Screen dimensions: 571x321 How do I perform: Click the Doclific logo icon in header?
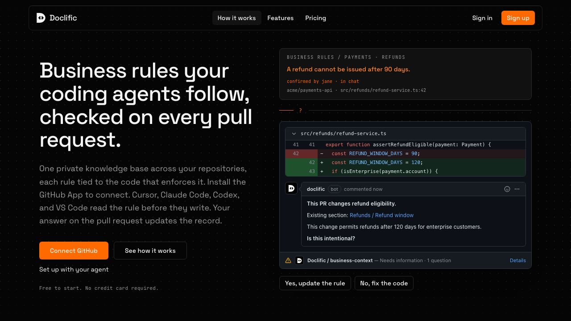pos(41,18)
